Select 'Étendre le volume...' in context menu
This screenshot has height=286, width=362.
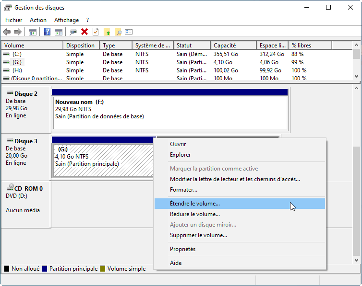coord(195,204)
